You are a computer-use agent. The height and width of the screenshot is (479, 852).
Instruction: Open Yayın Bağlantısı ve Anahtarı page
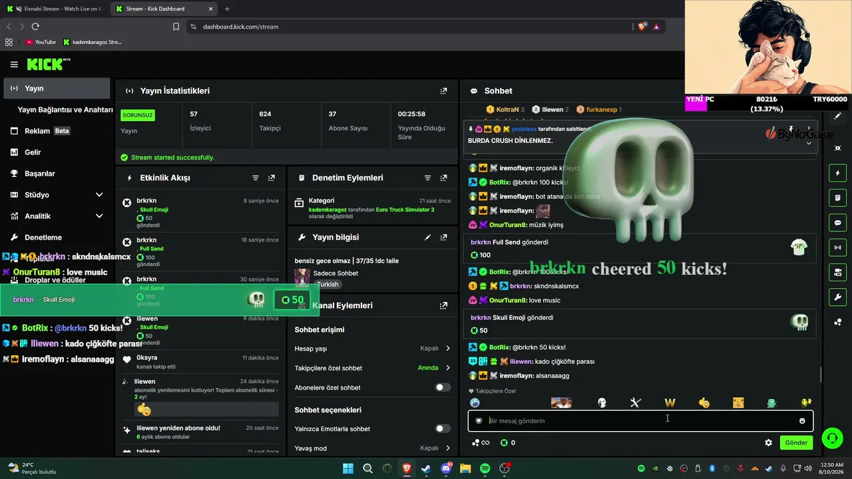65,110
